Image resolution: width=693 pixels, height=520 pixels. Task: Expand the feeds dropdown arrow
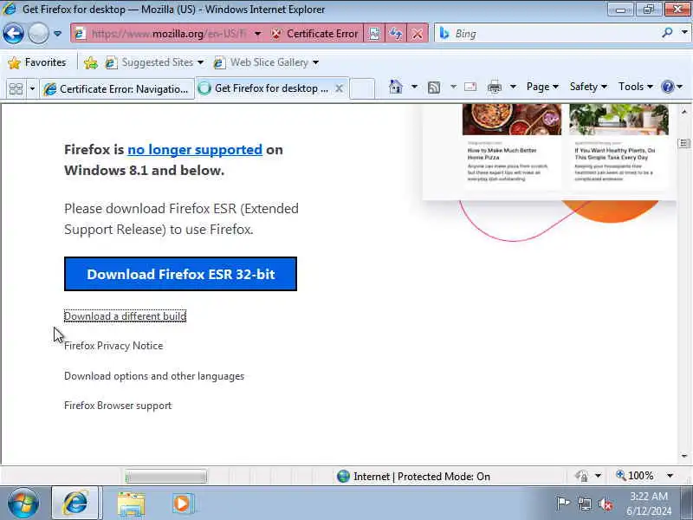coord(453,87)
